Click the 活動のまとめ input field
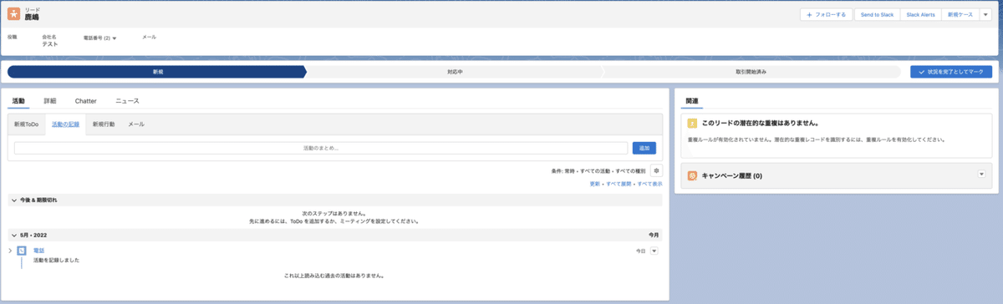Viewport: 1003px width, 304px height. (321, 148)
